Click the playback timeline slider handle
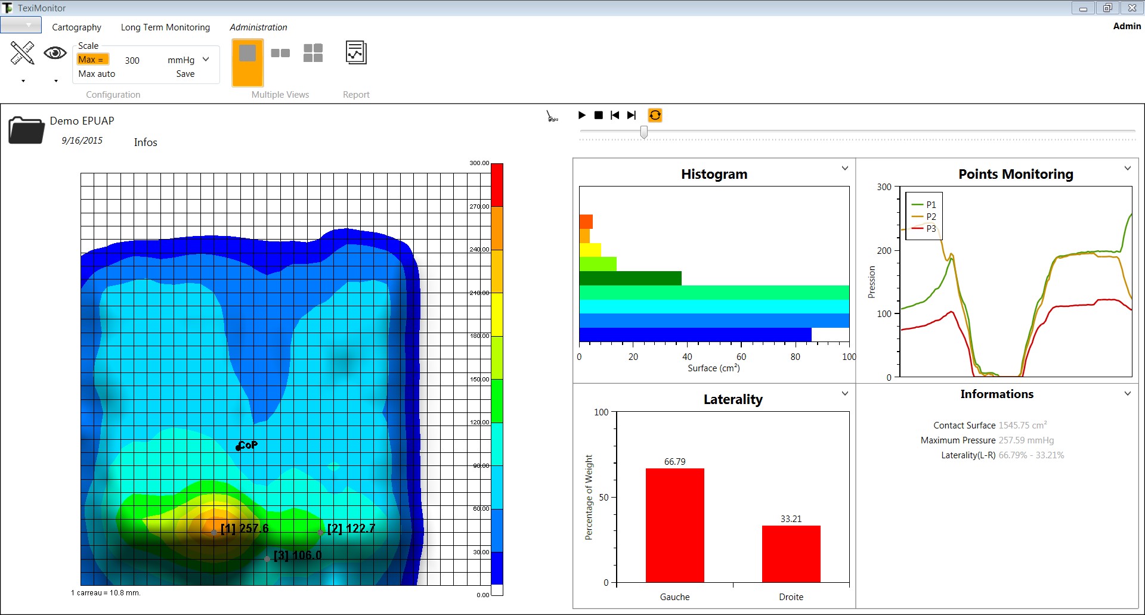This screenshot has height=615, width=1145. 643,132
